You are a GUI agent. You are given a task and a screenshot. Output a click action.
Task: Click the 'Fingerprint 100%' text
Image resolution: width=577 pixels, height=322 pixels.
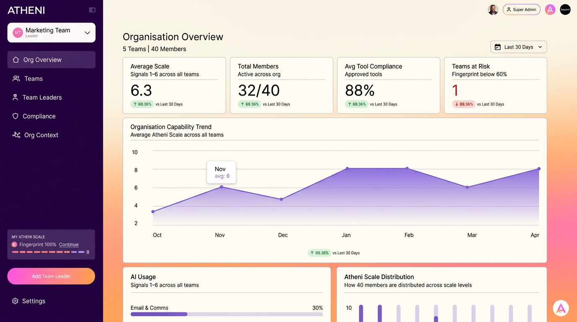[x=38, y=244]
